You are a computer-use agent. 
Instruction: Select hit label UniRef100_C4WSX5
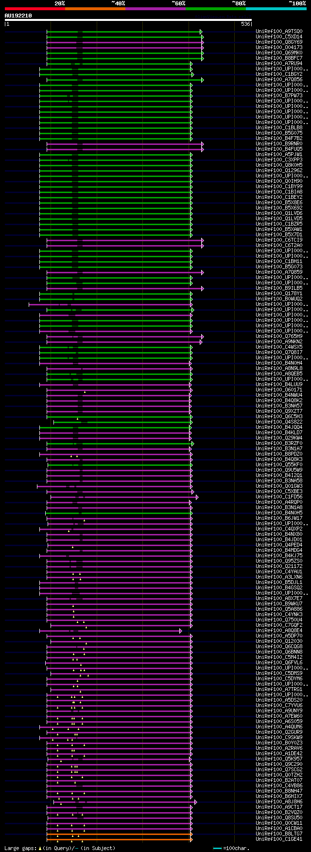[x=279, y=347]
